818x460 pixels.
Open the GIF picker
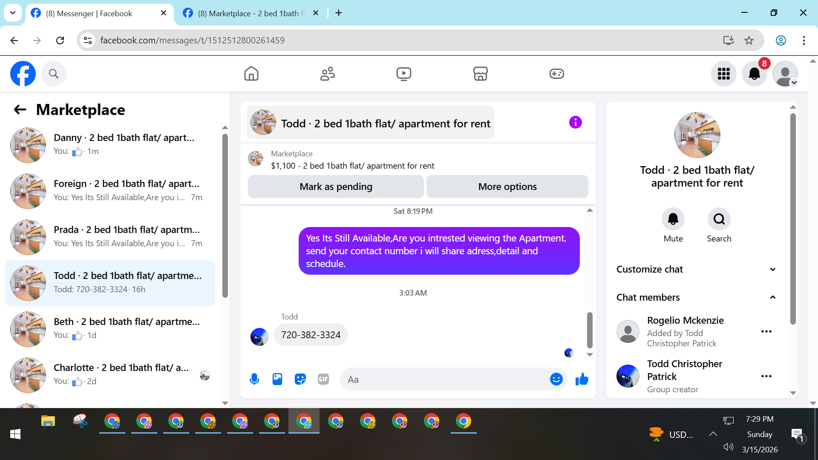pos(323,379)
